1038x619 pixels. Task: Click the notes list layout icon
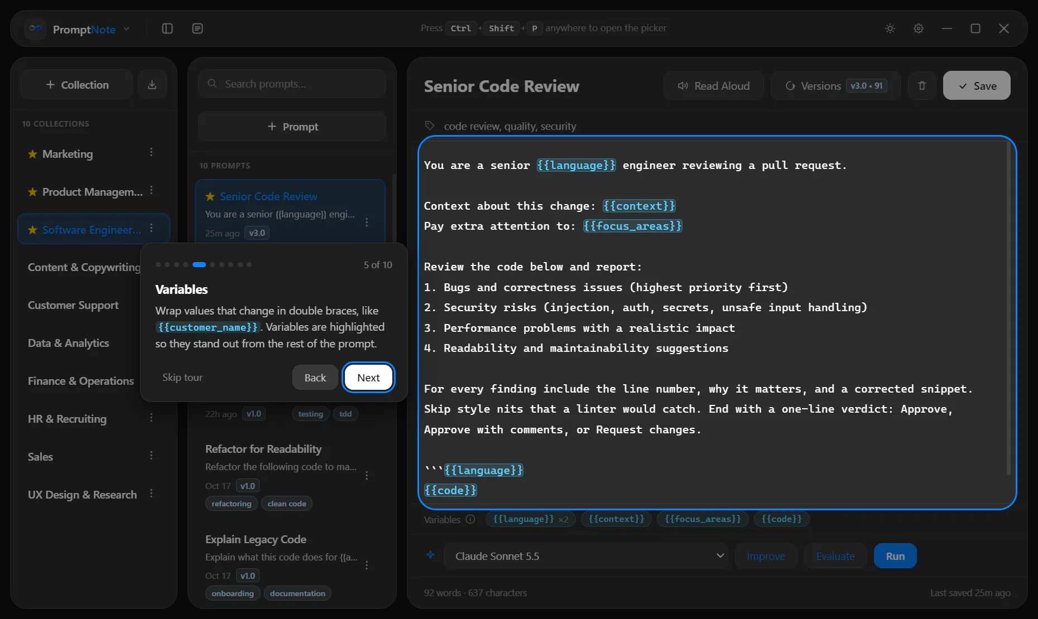coord(198,28)
